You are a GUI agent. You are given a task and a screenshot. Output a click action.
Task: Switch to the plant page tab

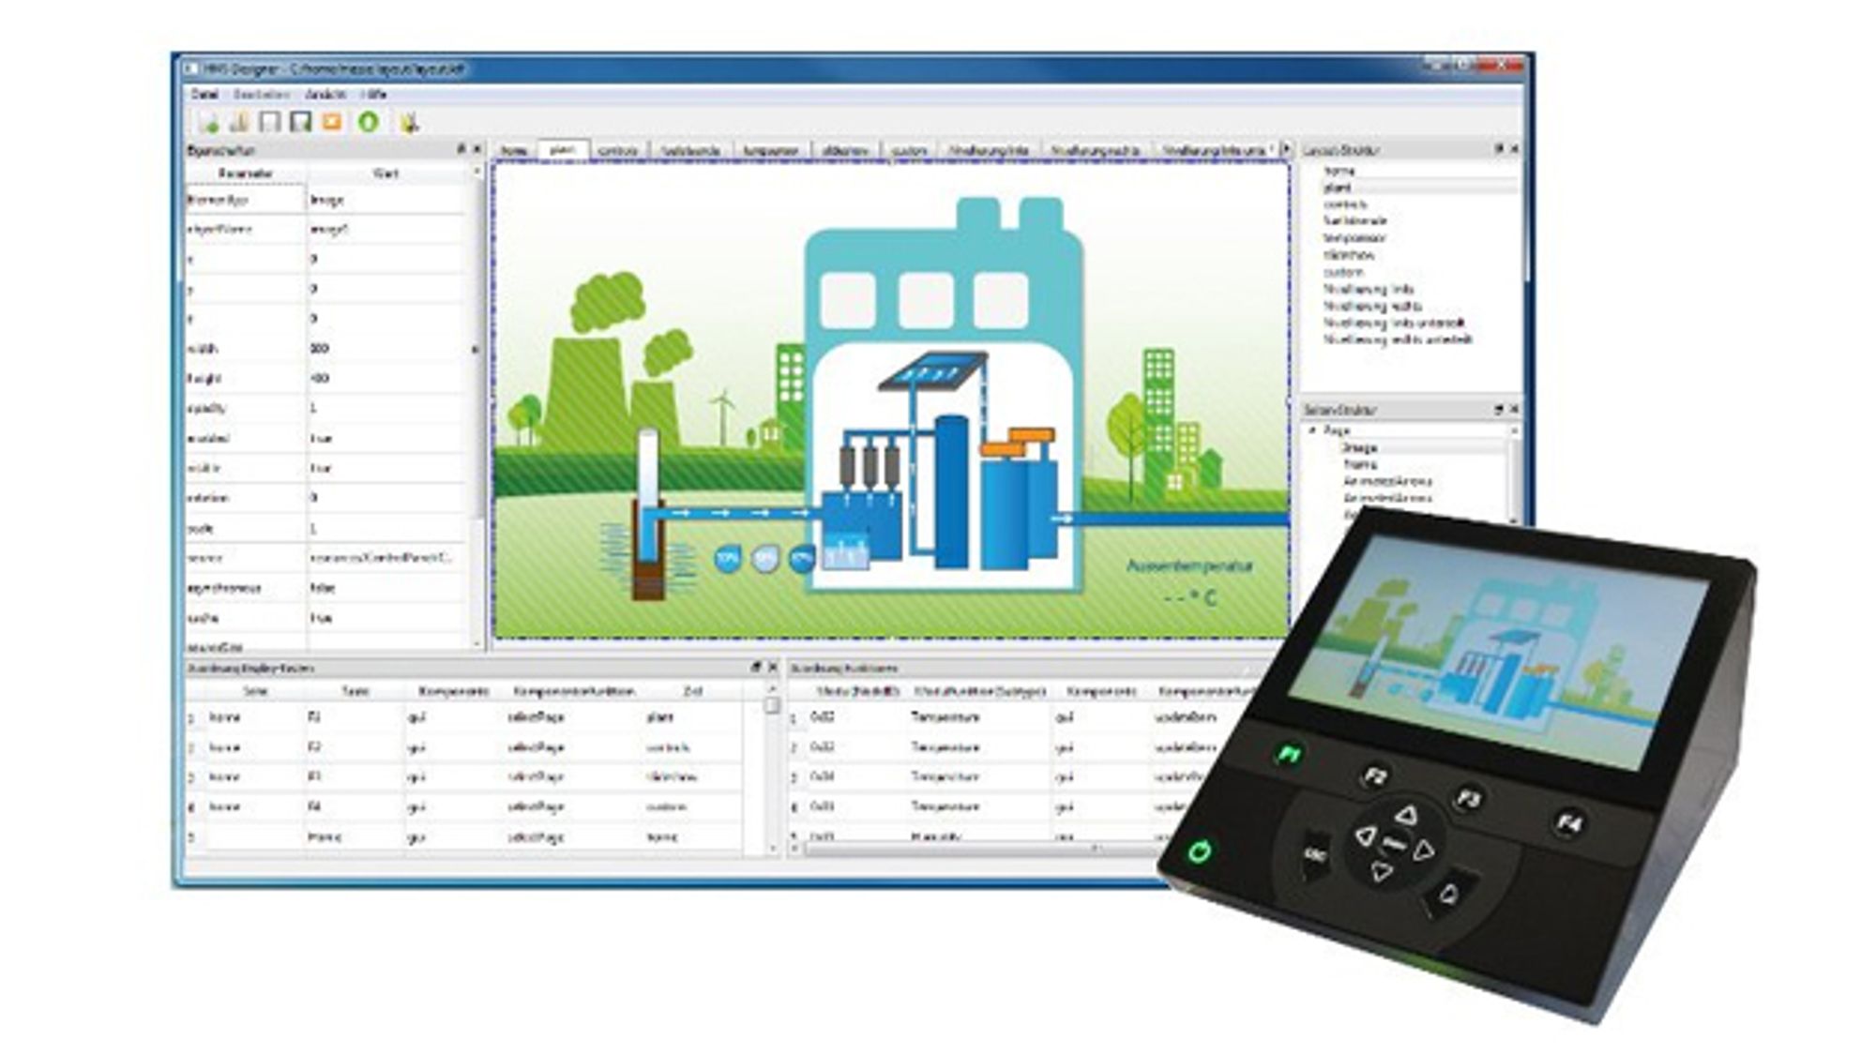pos(563,149)
